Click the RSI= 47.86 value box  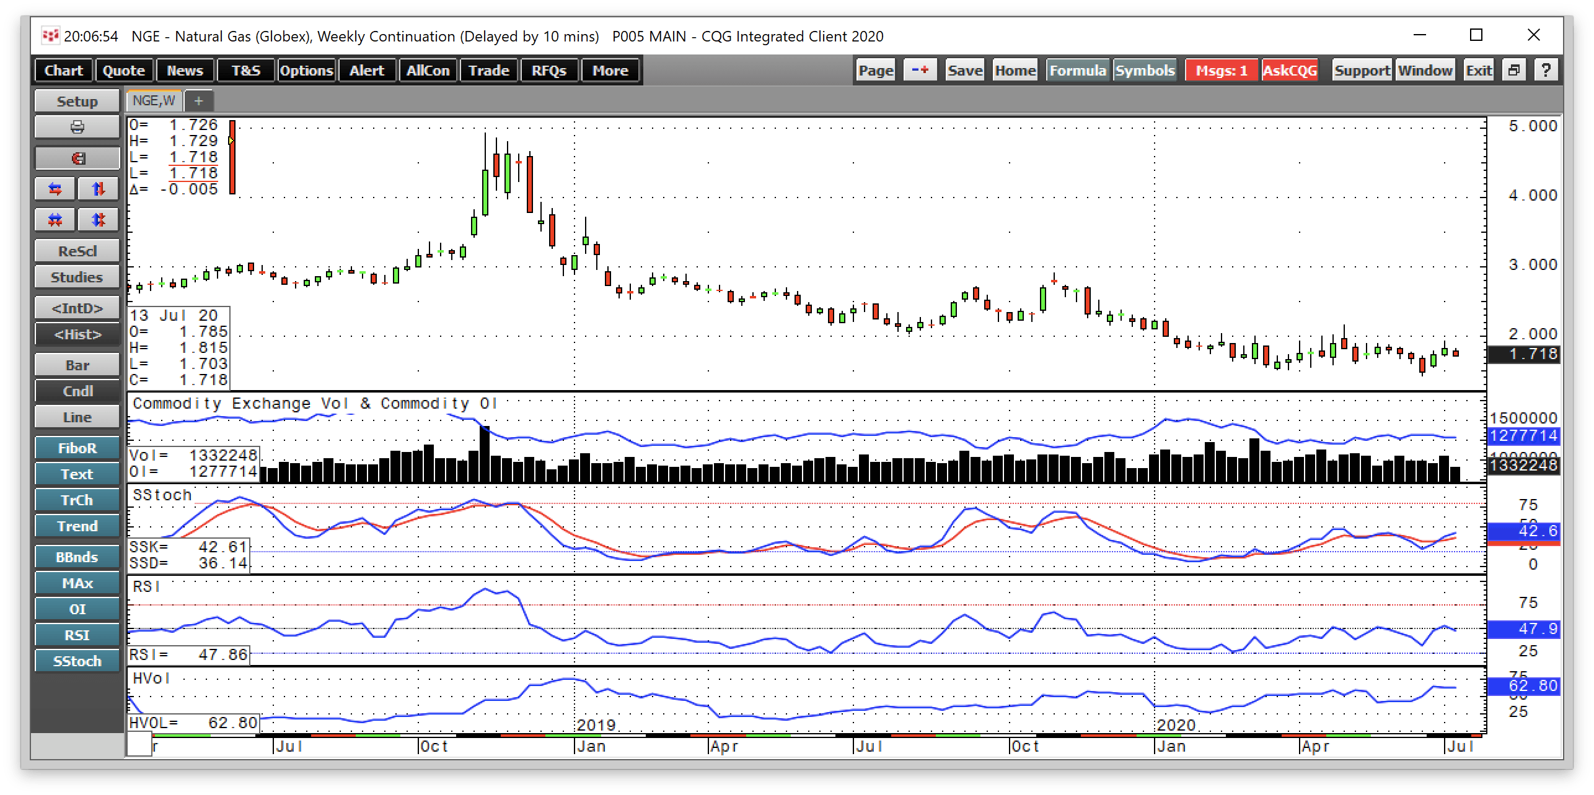188,654
